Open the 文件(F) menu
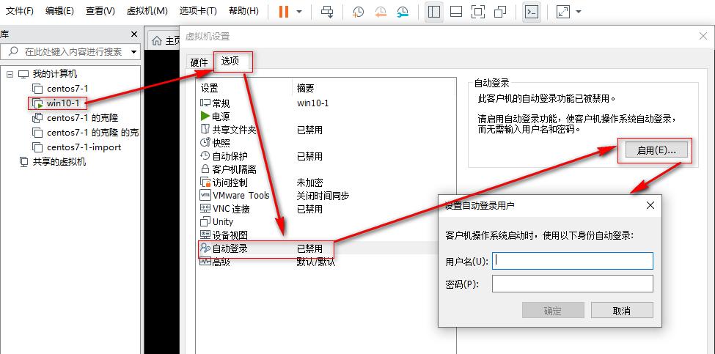 tap(20, 11)
